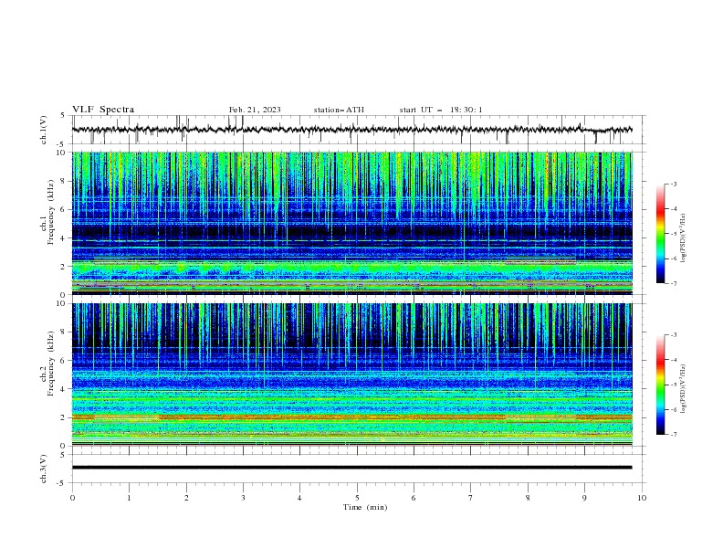This screenshot has width=723, height=559.
Task: Click the "2" kHz tick of the ch.2 spectrogram
Action: [65, 417]
